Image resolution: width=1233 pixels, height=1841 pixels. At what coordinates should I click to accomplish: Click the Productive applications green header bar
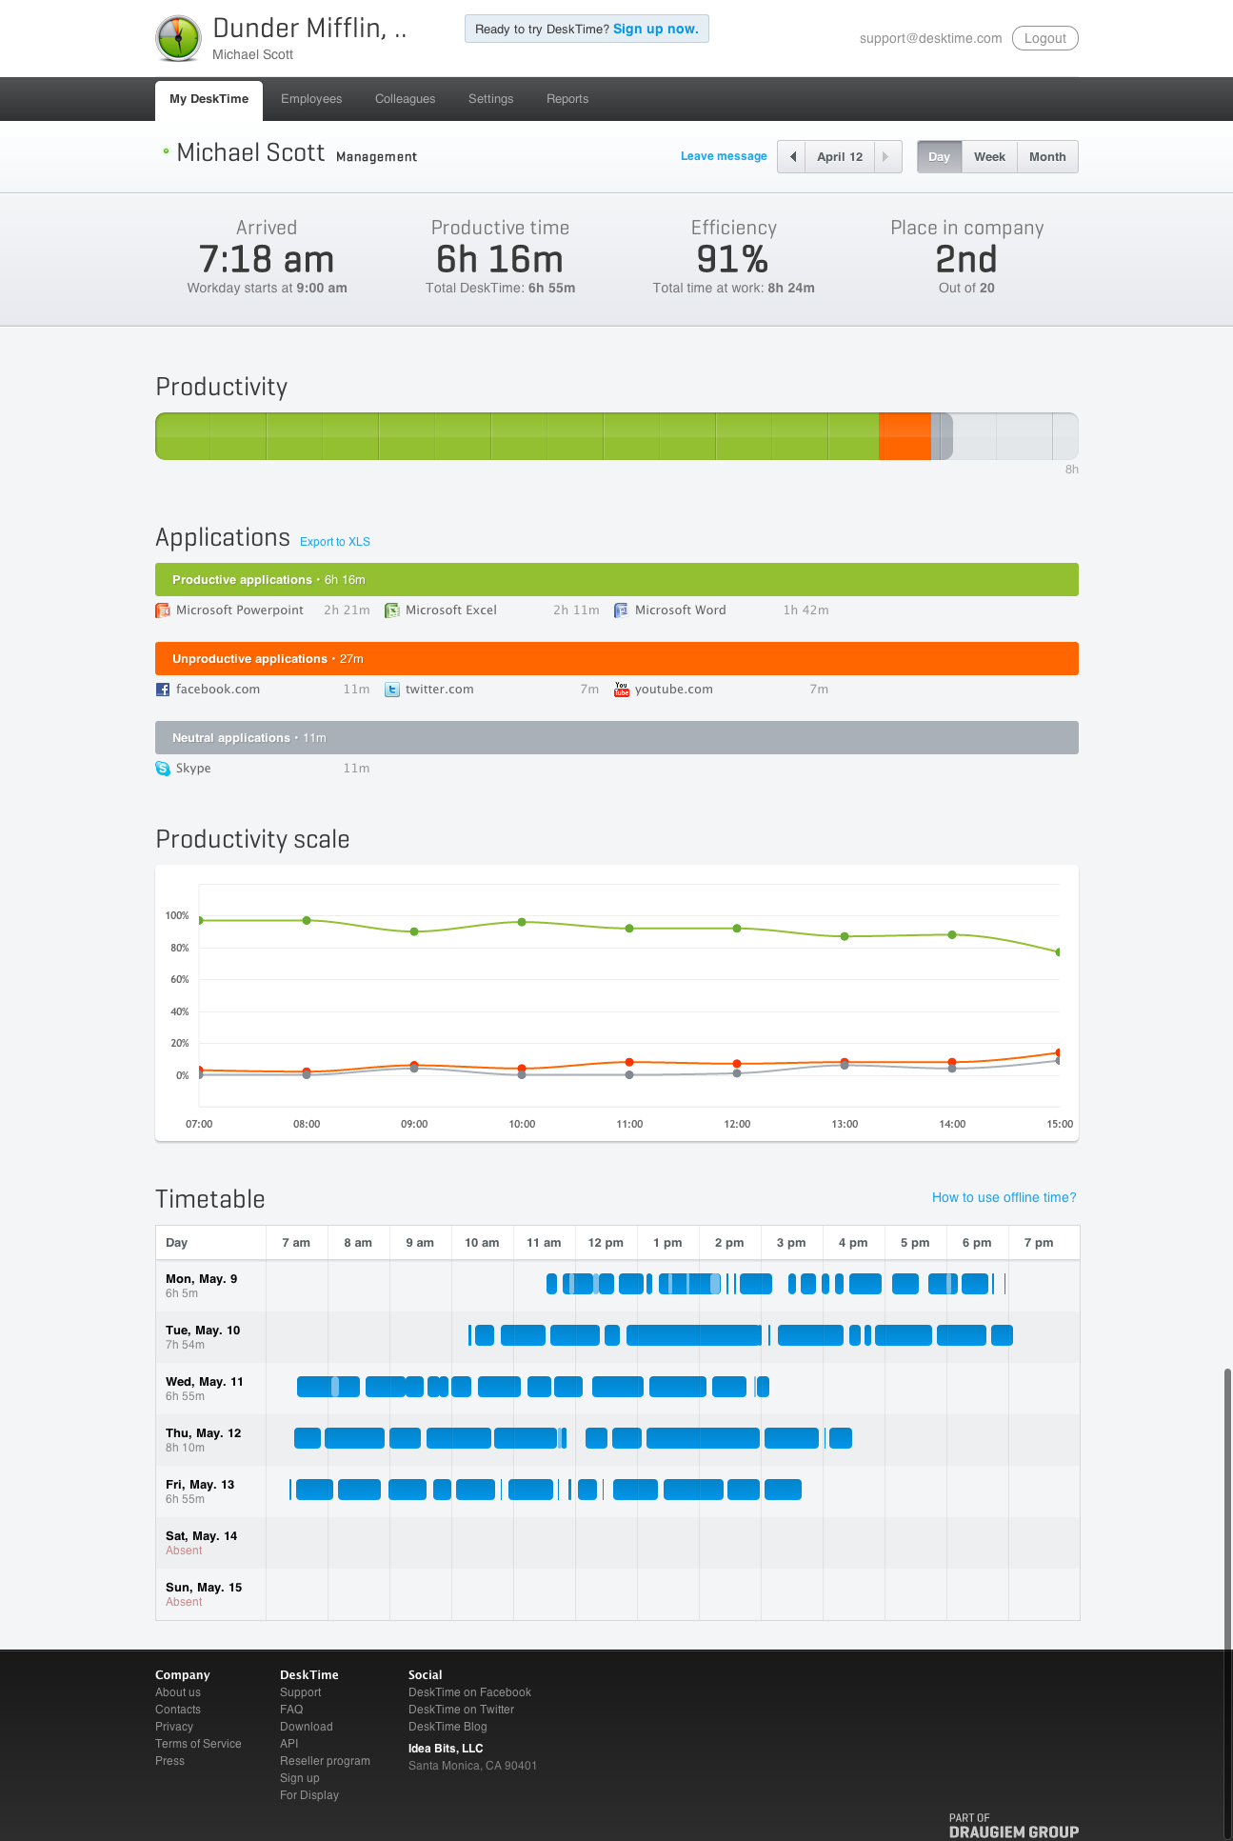(x=617, y=580)
